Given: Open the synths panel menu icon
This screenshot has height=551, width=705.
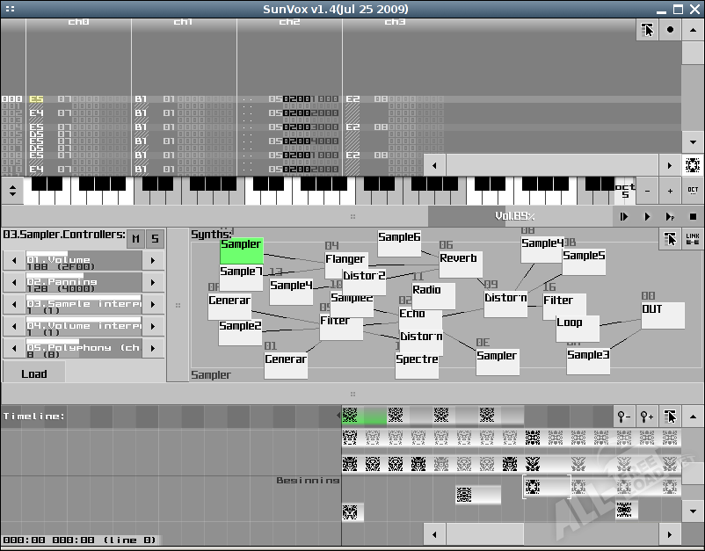Looking at the screenshot, I should click(x=670, y=239).
